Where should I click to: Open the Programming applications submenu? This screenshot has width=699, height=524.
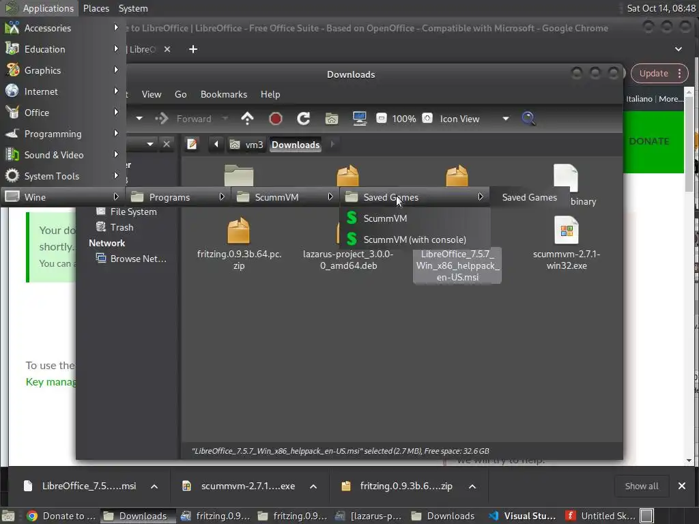(62, 134)
